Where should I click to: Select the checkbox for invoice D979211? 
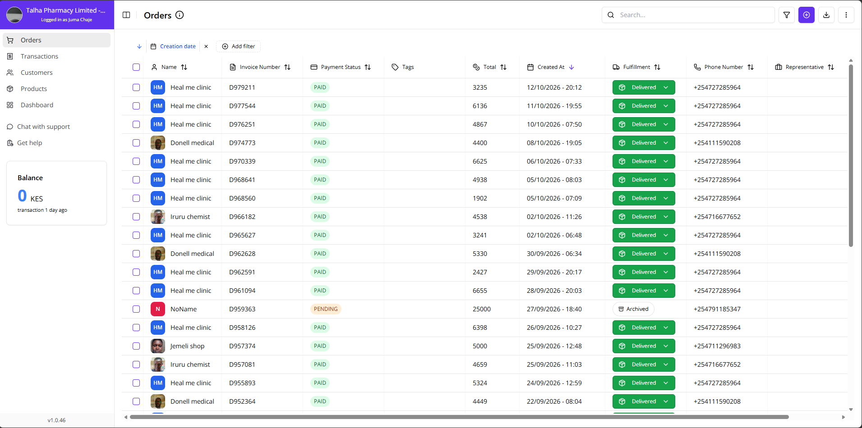pos(136,87)
